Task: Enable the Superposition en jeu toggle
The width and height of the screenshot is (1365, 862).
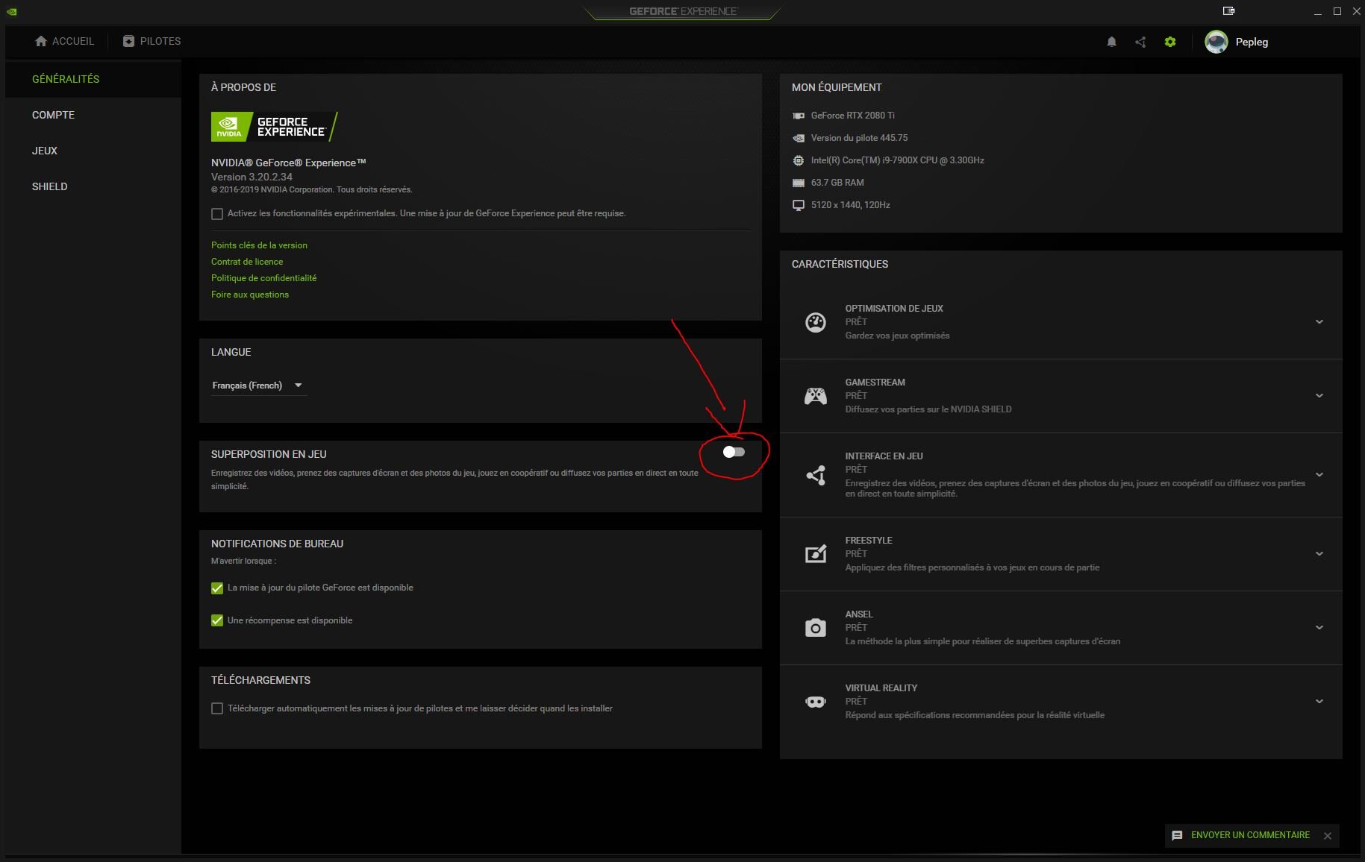Action: [734, 452]
